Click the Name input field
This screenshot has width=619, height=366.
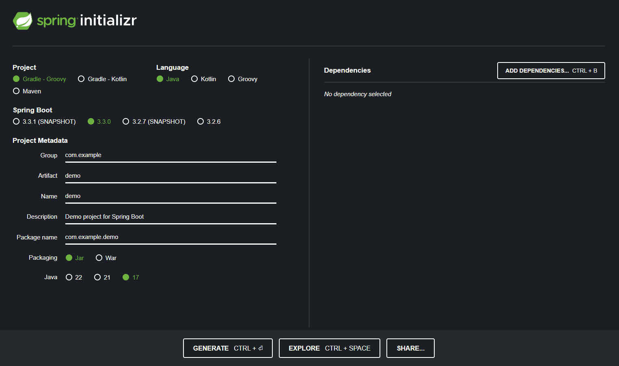click(x=170, y=196)
